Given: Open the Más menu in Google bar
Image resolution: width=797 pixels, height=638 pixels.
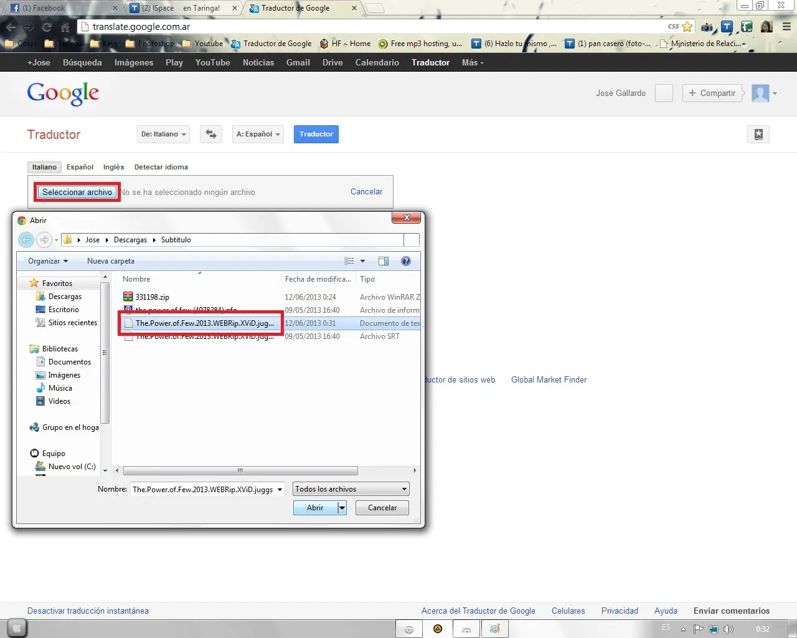Looking at the screenshot, I should click(473, 62).
